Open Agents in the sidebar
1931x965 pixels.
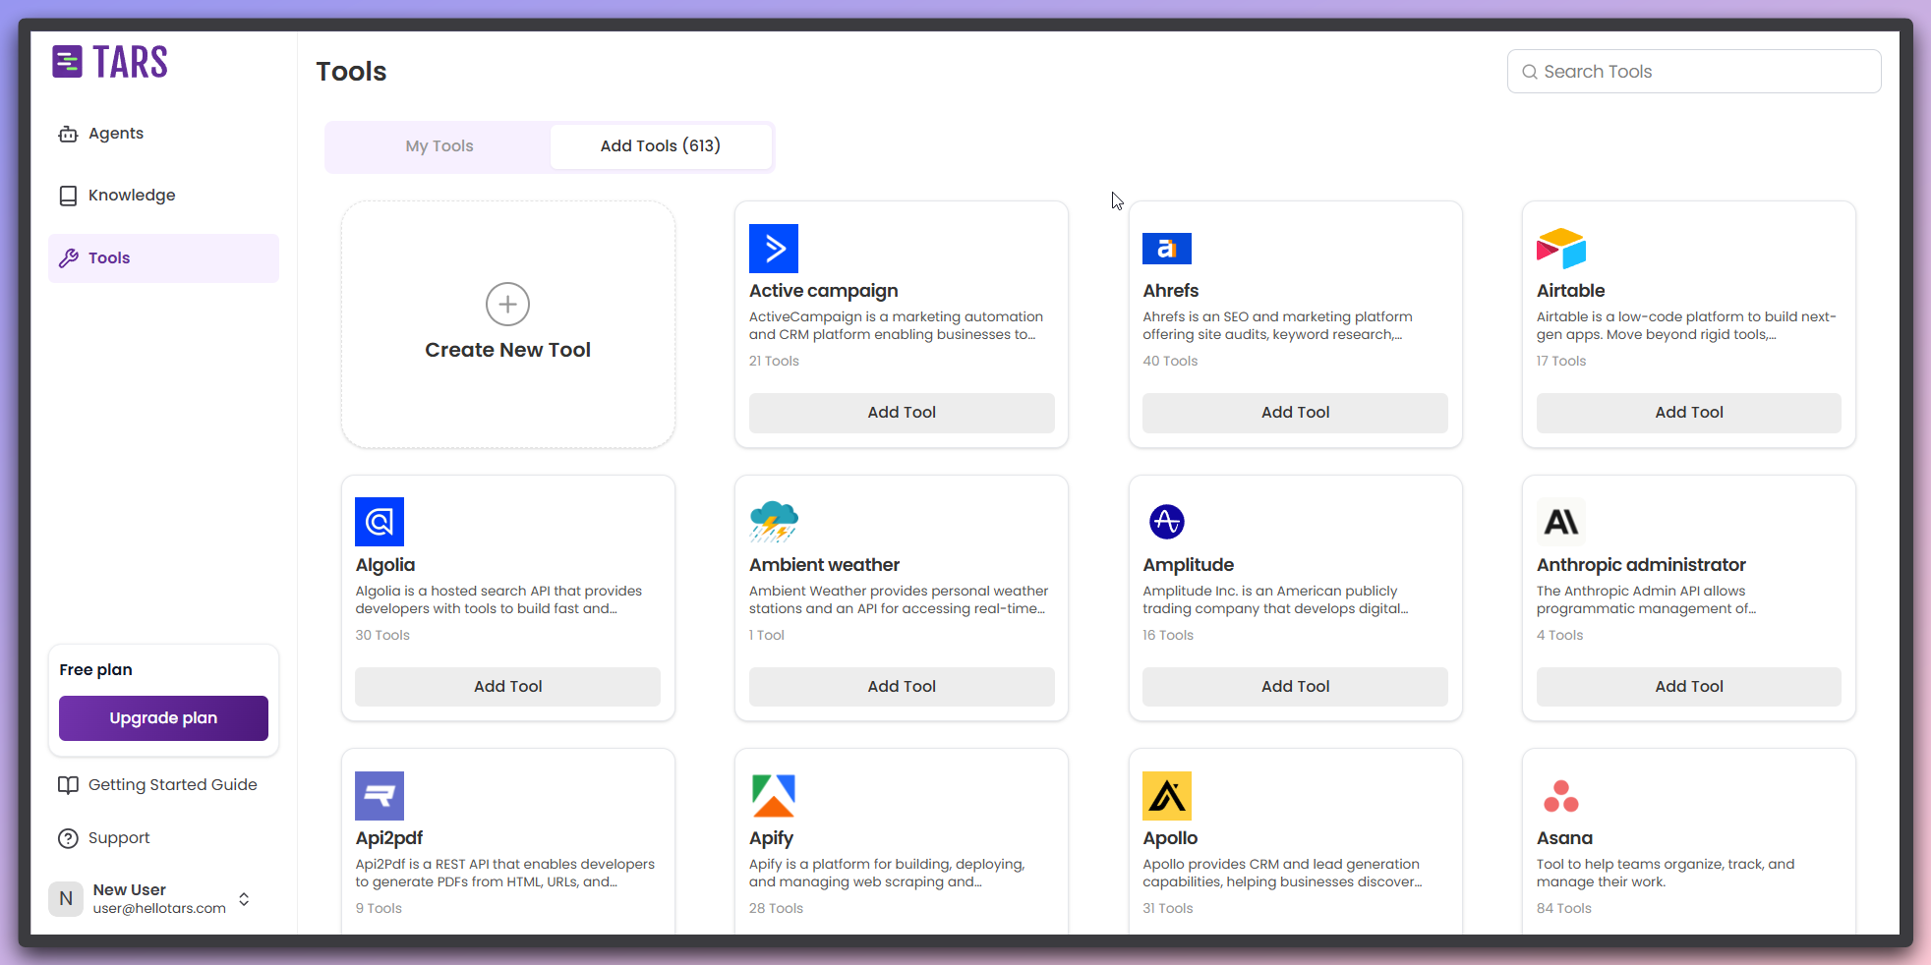[x=163, y=134]
